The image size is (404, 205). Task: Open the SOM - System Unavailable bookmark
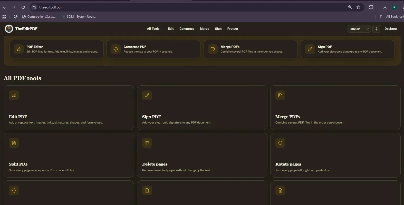click(79, 17)
